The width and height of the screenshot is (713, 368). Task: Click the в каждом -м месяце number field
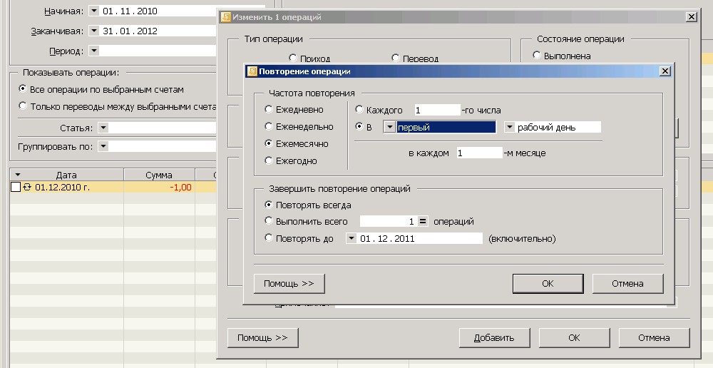click(x=479, y=153)
